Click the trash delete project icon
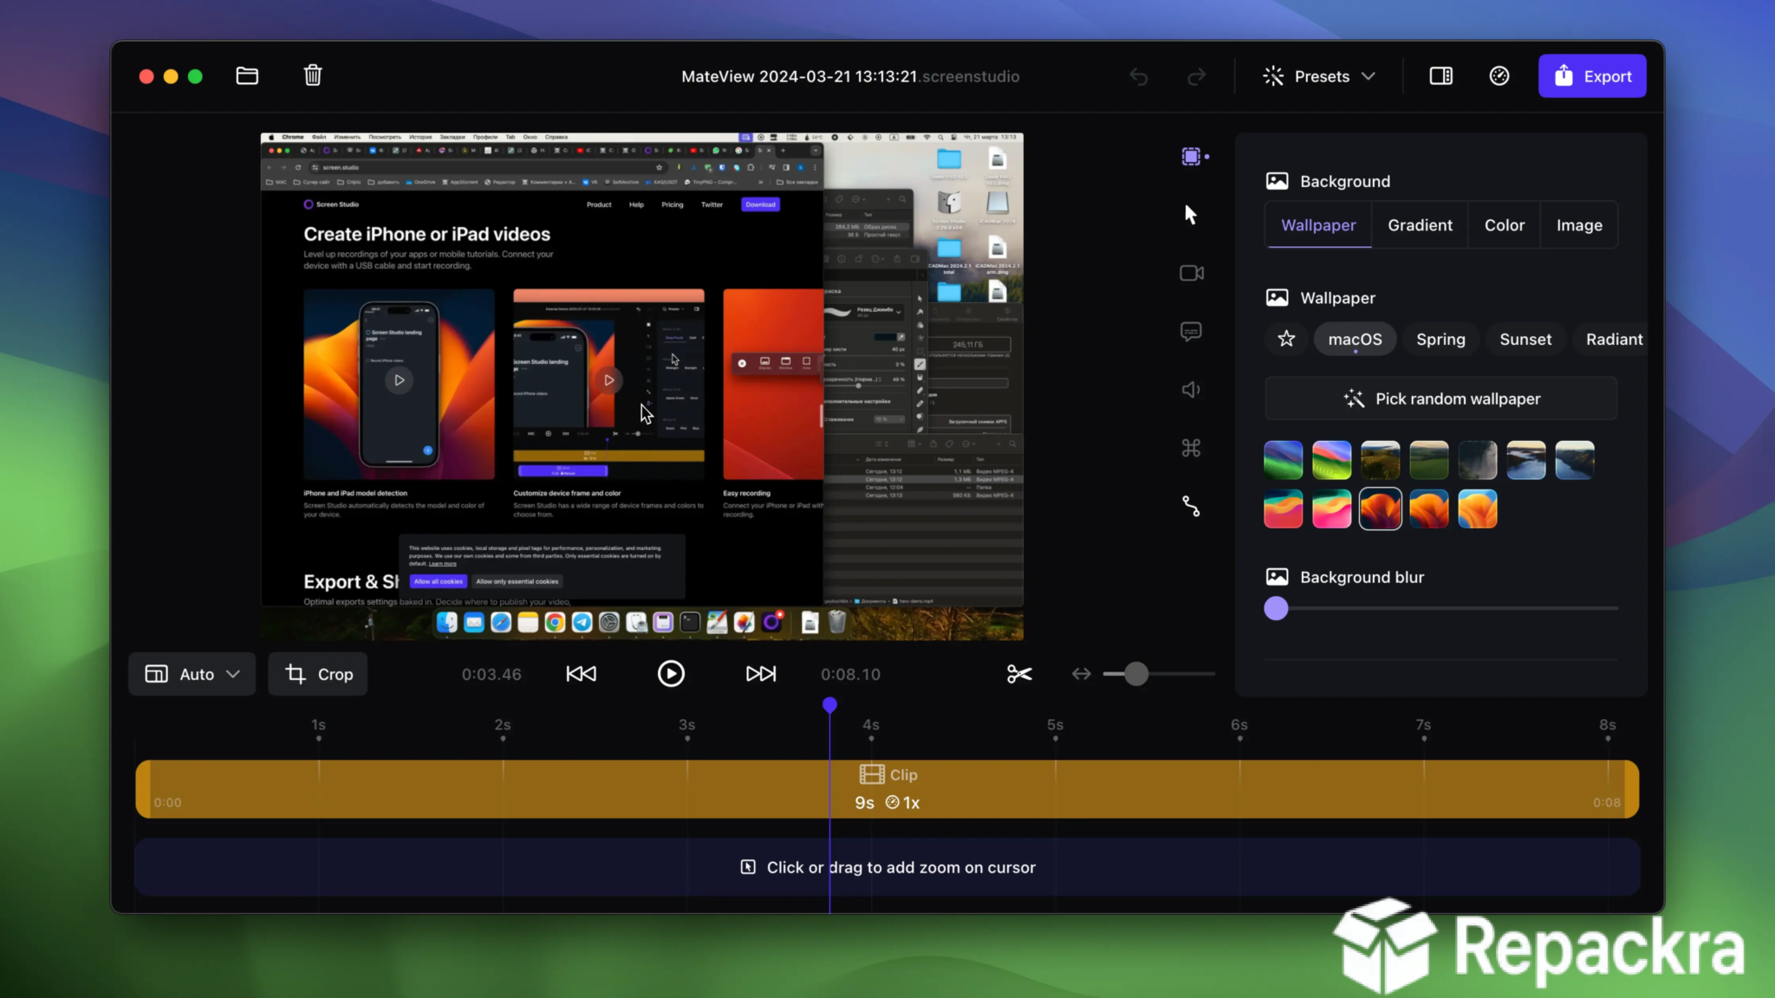 [313, 75]
